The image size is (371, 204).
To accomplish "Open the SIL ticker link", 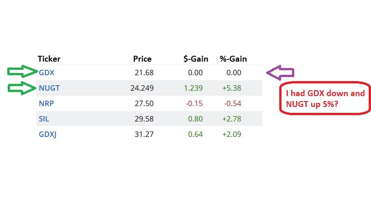I will pos(45,119).
